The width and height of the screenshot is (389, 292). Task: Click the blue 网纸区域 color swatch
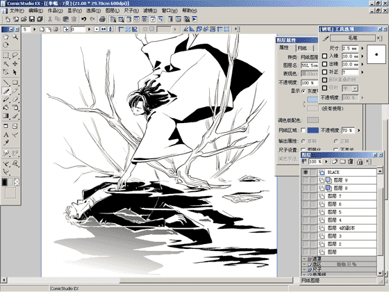[313, 130]
